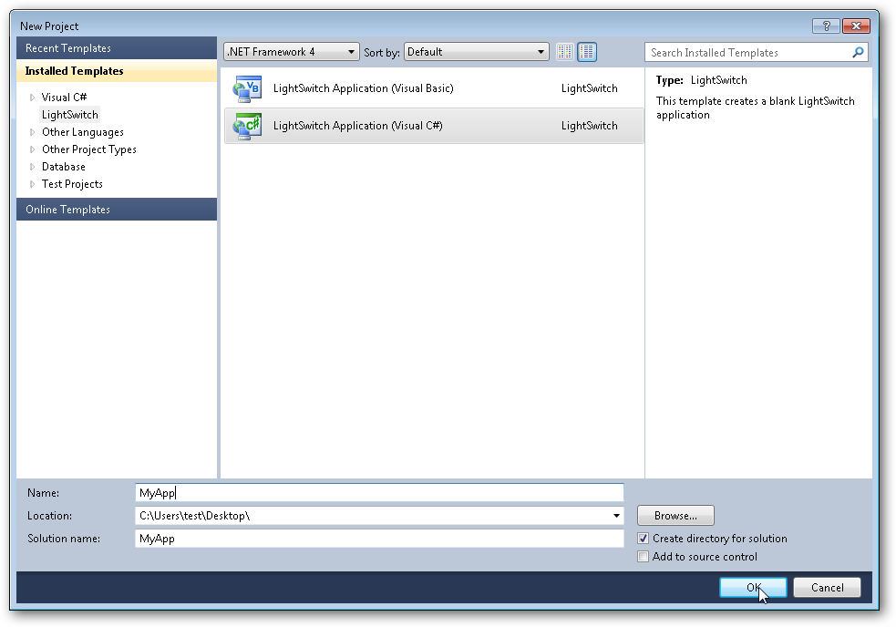
Task: Click the search magnifier icon
Action: click(x=858, y=53)
